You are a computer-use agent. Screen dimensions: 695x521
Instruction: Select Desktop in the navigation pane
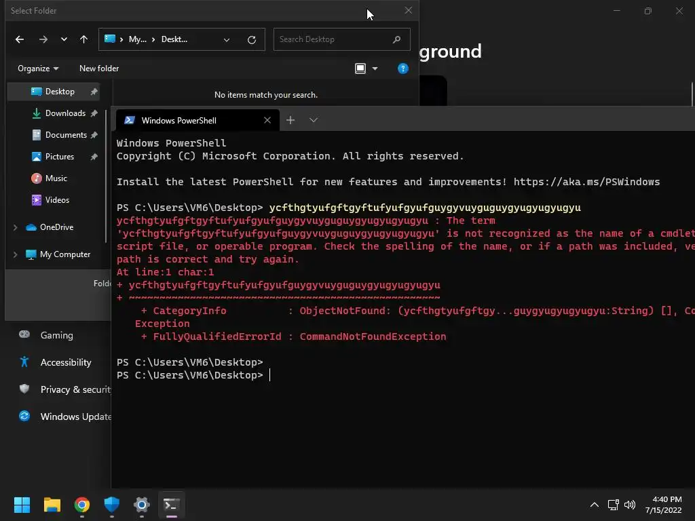coord(53,92)
